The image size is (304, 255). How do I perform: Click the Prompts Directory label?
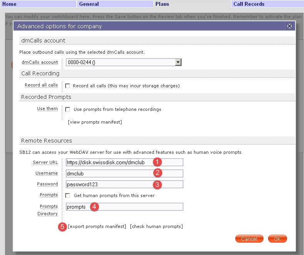48,210
